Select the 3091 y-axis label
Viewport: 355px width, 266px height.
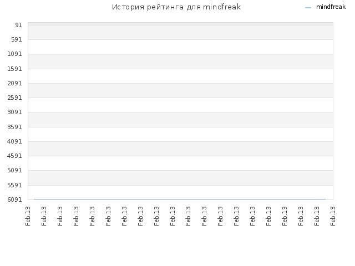[x=15, y=112]
